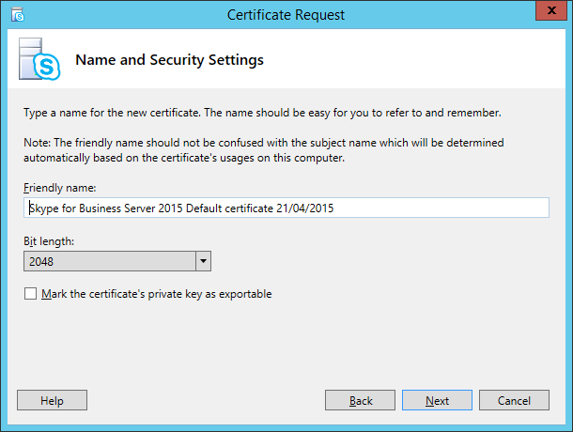This screenshot has height=432, width=573.
Task: Click the 'Note: The friendly name' paragraph
Action: (263, 150)
